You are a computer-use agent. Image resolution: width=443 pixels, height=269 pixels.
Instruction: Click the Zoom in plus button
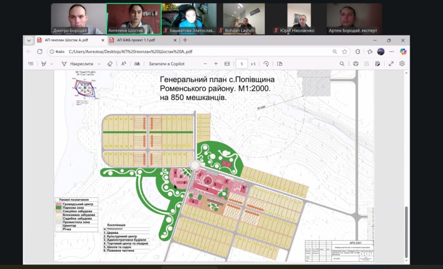(216, 64)
